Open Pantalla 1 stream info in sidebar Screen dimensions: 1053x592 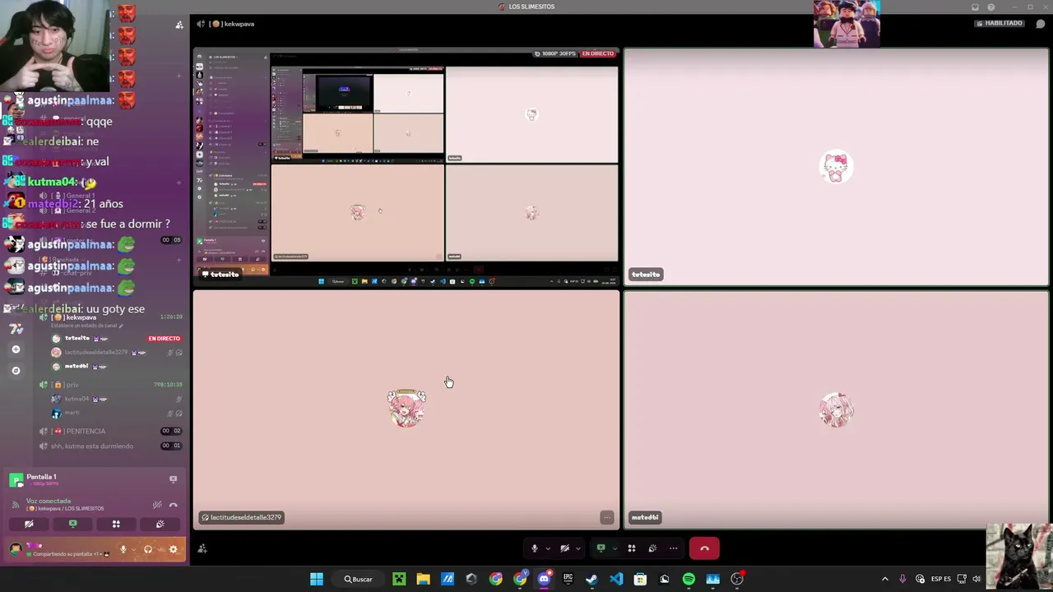[x=41, y=479]
